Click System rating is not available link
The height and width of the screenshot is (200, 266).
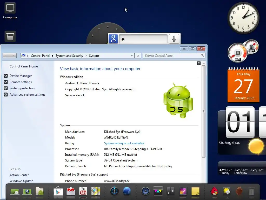124,143
